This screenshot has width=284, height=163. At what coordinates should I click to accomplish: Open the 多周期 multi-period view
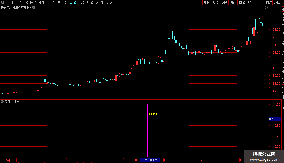click(100, 2)
